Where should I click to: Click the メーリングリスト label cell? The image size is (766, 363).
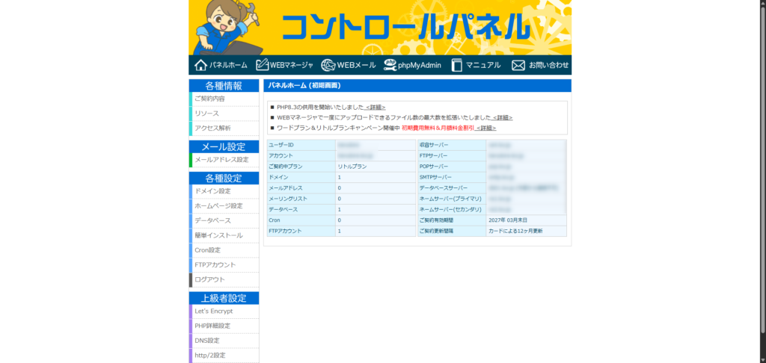click(301, 199)
